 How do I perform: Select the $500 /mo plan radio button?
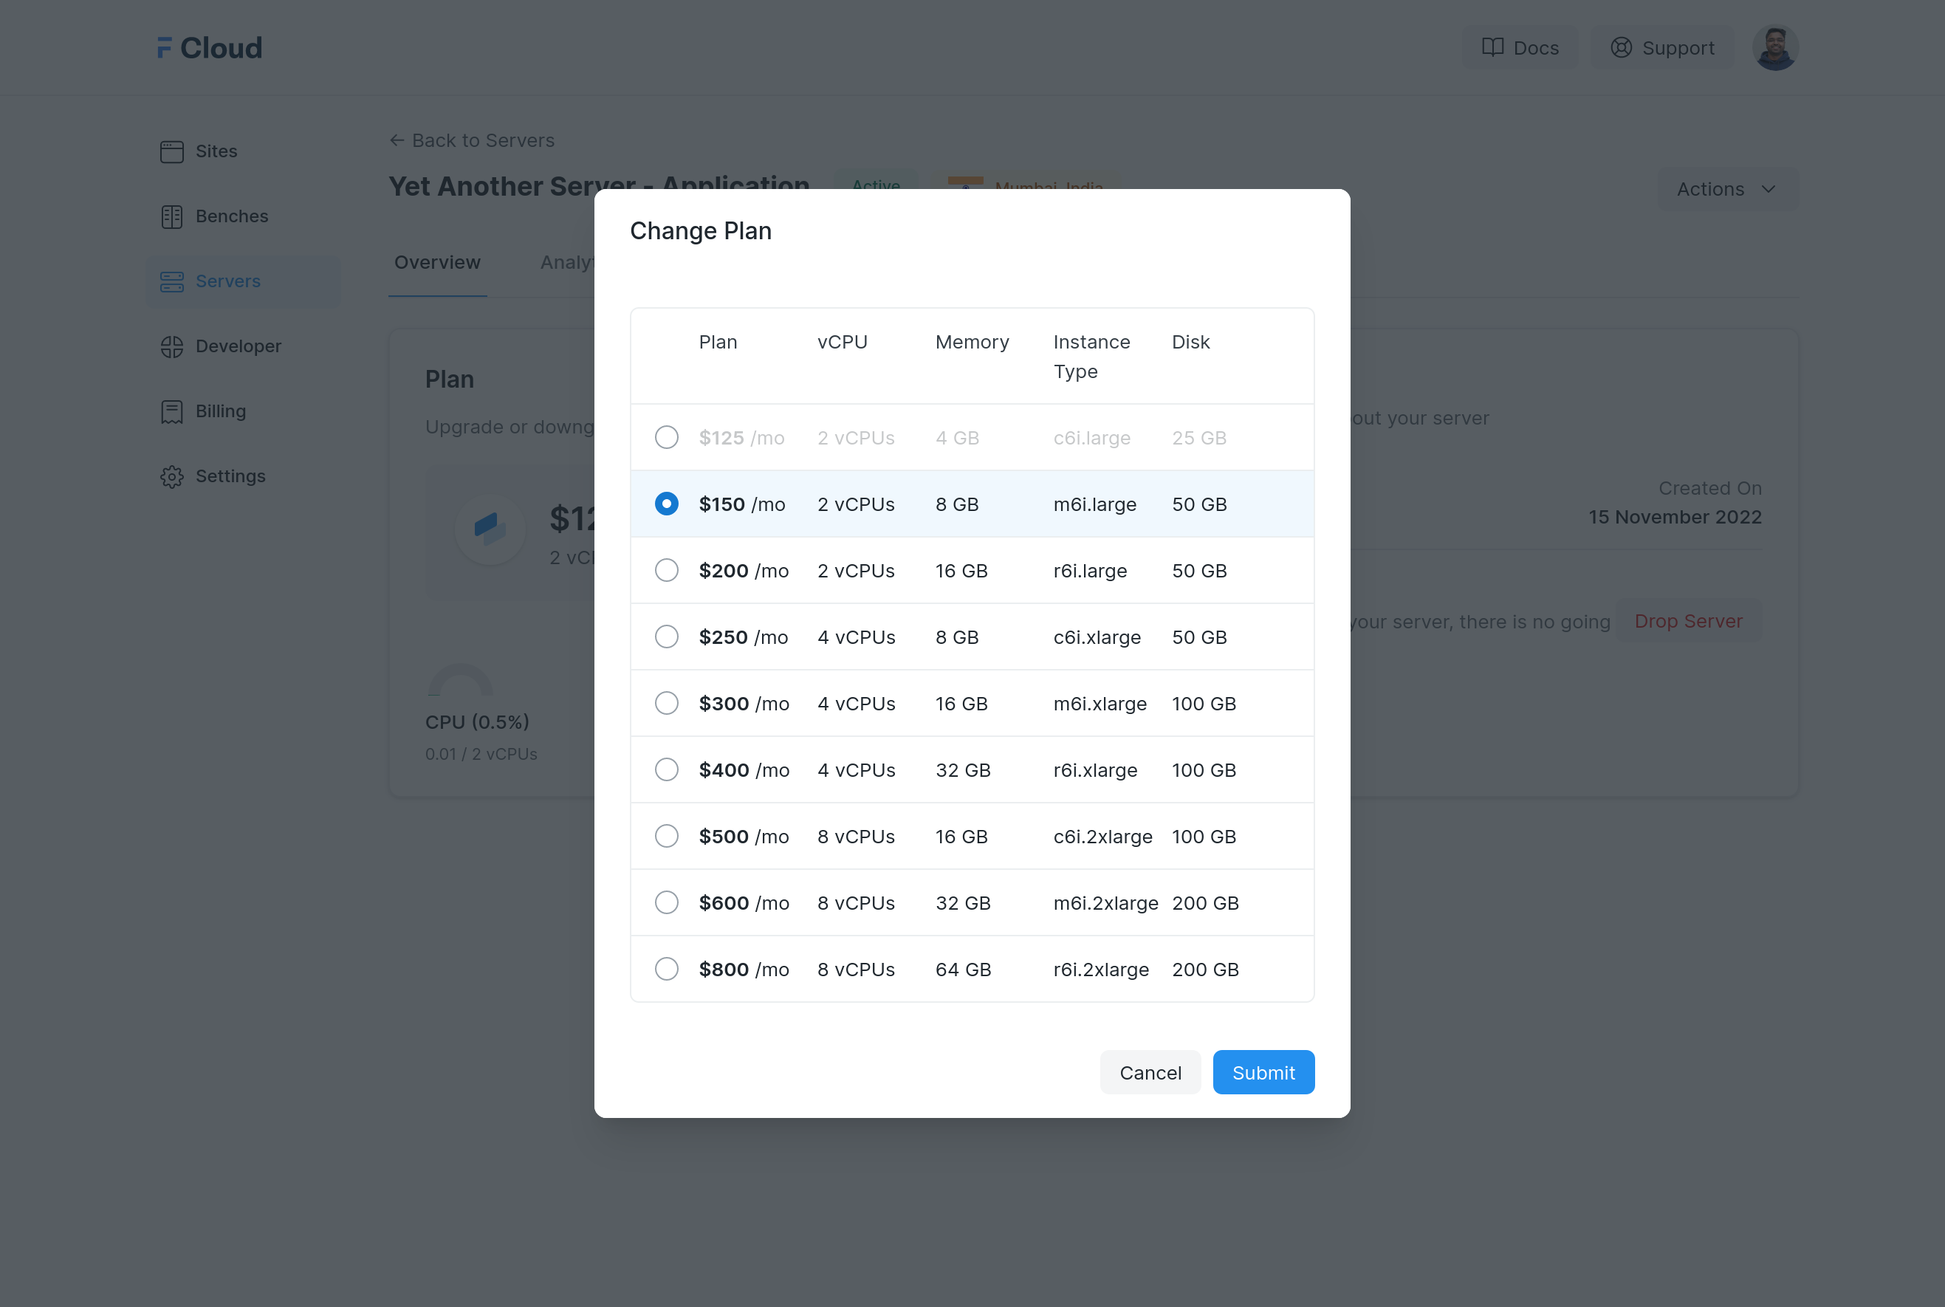pyautogui.click(x=667, y=836)
